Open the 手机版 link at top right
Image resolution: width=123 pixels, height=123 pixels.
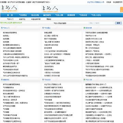[x=109, y=2]
